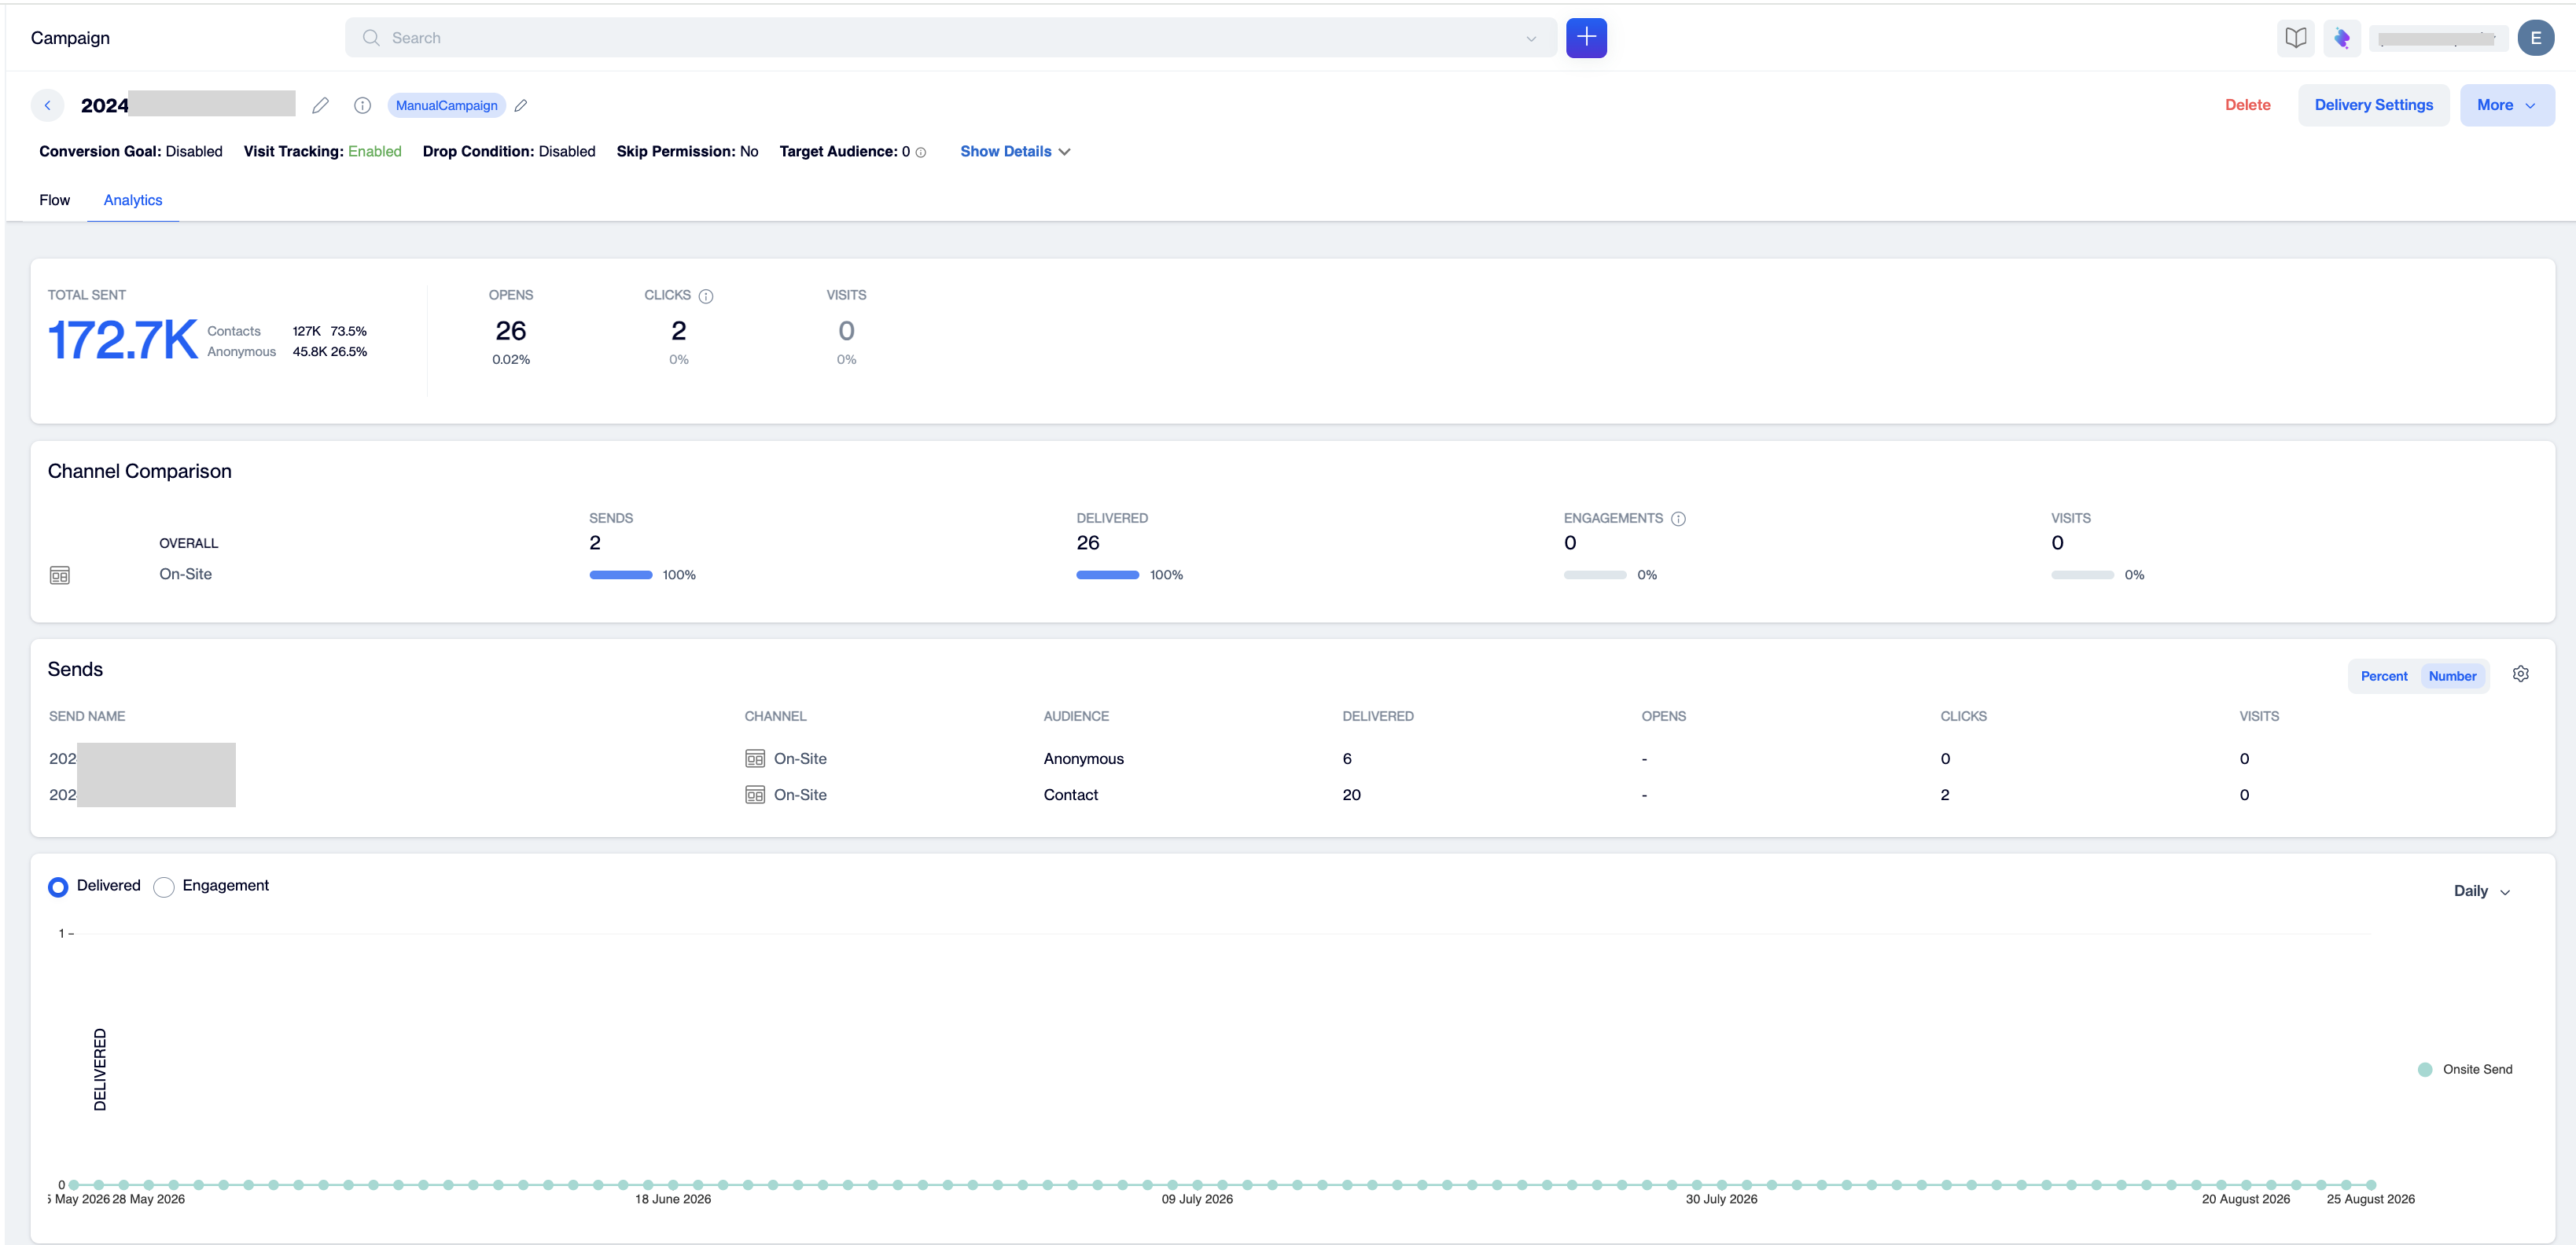
Task: Click delivered value 6 in Anonymous row
Action: pyautogui.click(x=1346, y=758)
